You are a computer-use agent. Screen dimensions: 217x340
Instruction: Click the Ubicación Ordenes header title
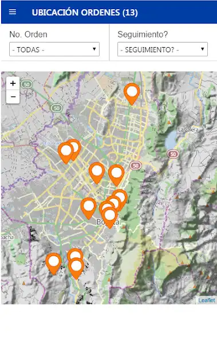(85, 13)
